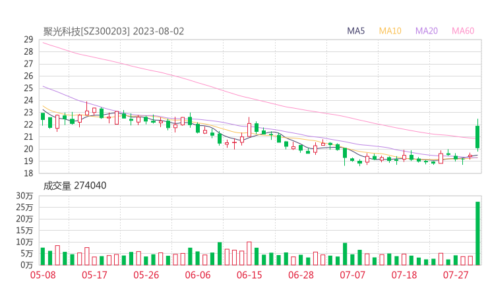Viewport: 488px width, 290px height.
Task: Click the chart title 聚光科技[SZ300203] 2023-08-02
Action: tap(113, 32)
